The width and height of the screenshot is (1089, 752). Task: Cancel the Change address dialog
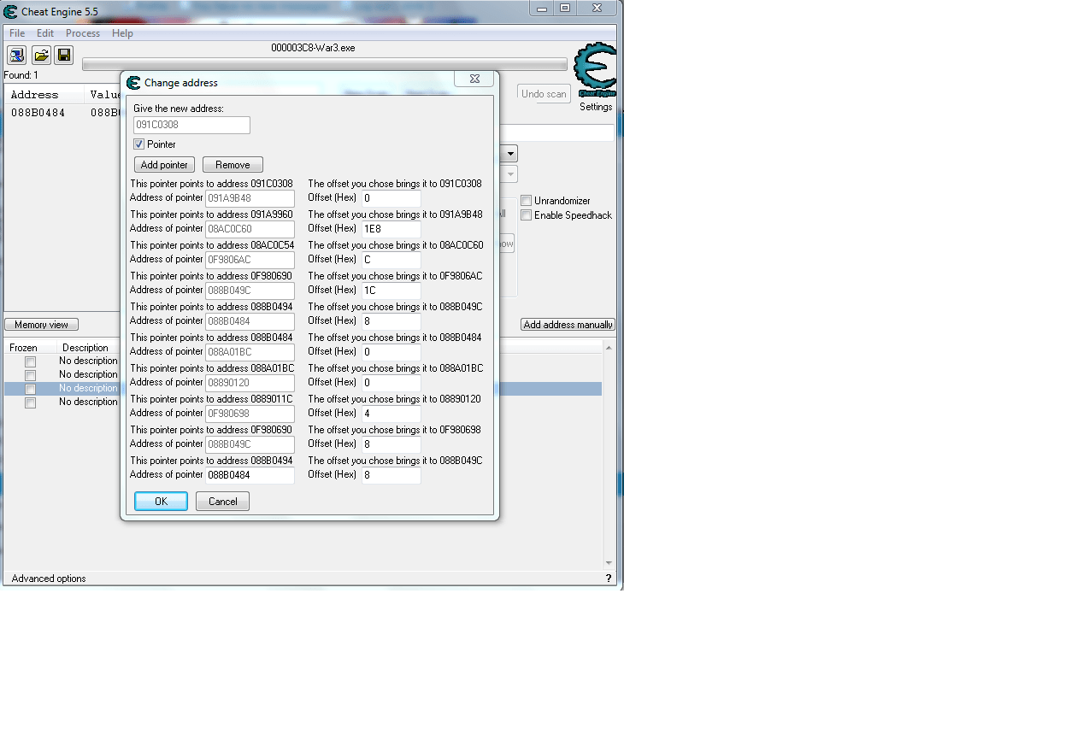tap(222, 502)
